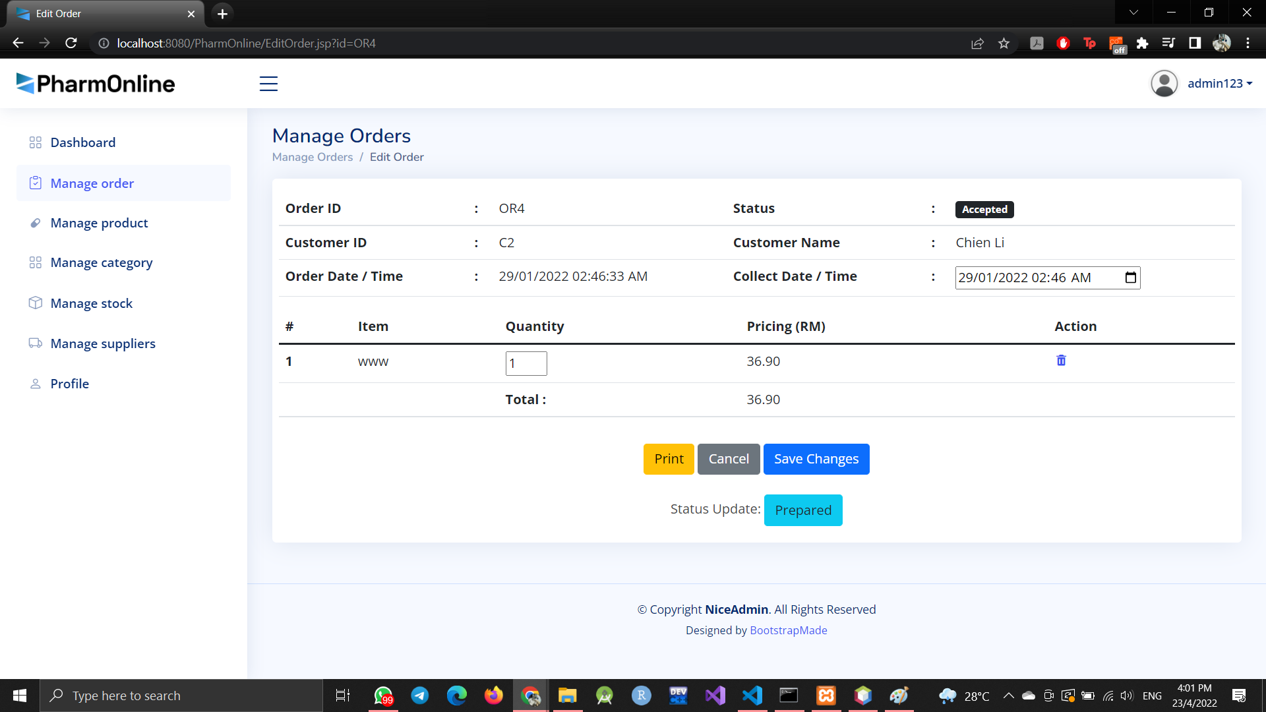
Task: Delete the www item with trash icon
Action: click(1061, 361)
